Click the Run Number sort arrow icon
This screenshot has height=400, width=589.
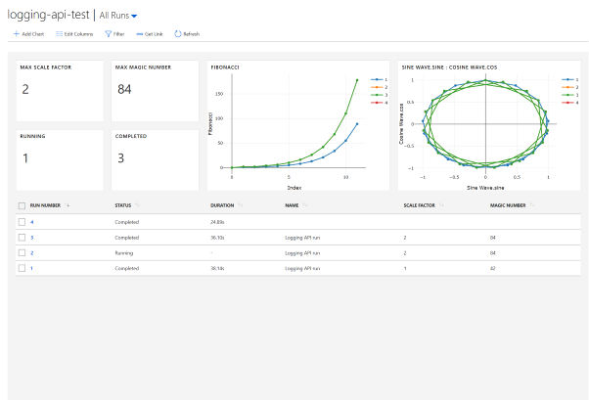(68, 205)
